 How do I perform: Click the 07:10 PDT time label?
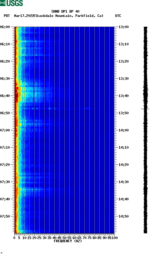[x=5, y=148]
